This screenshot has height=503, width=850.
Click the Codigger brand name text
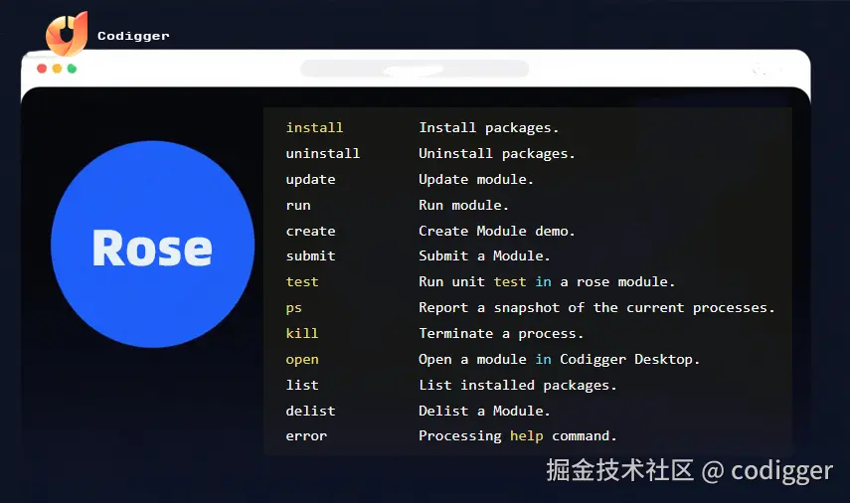tap(133, 37)
